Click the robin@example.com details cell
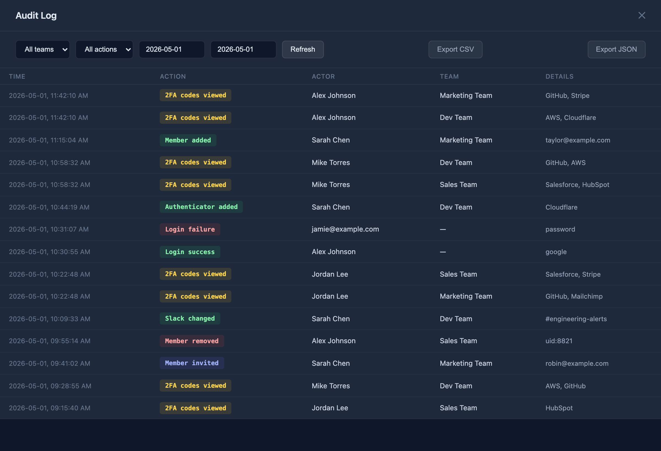The image size is (661, 451). tap(577, 363)
